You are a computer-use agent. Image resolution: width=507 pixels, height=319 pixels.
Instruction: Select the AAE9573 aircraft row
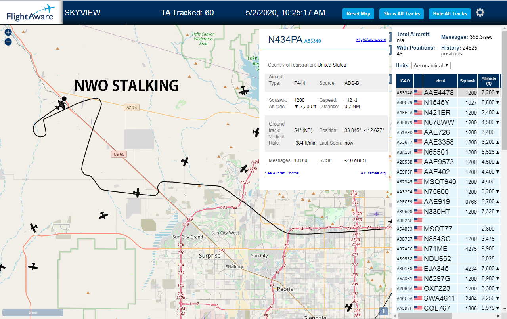click(x=448, y=162)
